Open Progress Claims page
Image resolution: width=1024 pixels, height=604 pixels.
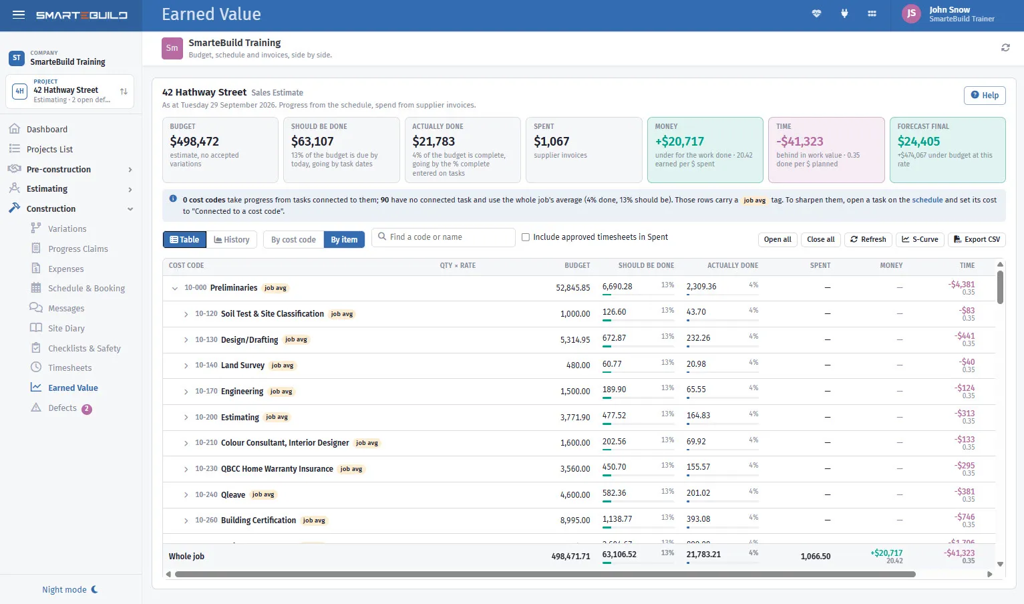[77, 249]
